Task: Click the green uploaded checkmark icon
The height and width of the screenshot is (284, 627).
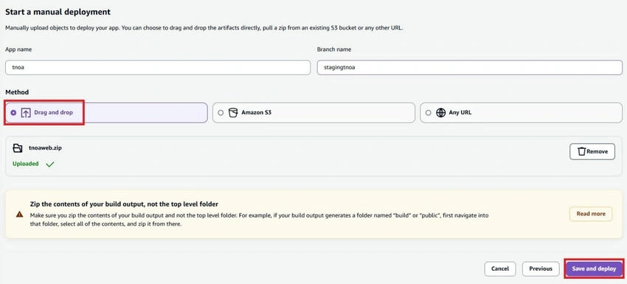Action: [x=50, y=164]
